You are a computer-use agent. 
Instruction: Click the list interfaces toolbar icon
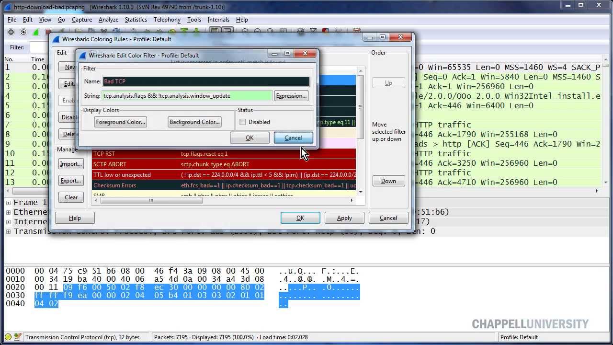[x=11, y=32]
